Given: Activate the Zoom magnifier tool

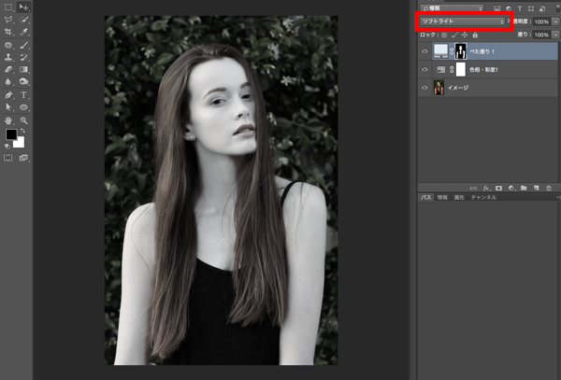Looking at the screenshot, I should coord(24,120).
